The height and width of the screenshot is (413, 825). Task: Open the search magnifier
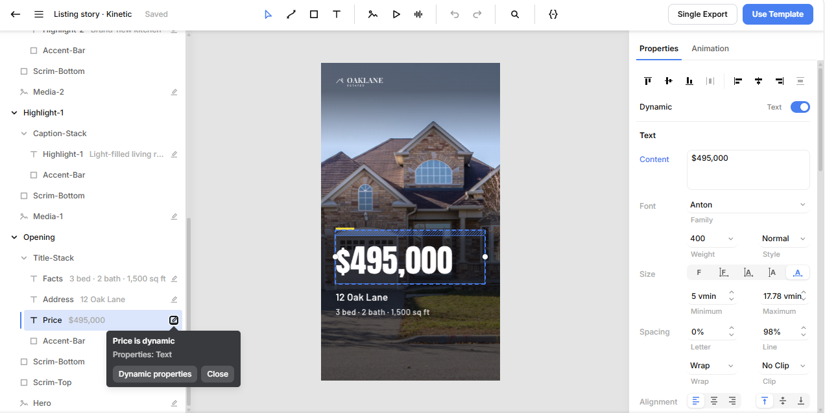pyautogui.click(x=515, y=14)
